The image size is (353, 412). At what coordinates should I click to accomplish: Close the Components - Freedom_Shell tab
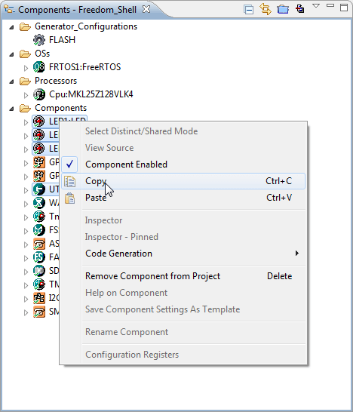(146, 9)
